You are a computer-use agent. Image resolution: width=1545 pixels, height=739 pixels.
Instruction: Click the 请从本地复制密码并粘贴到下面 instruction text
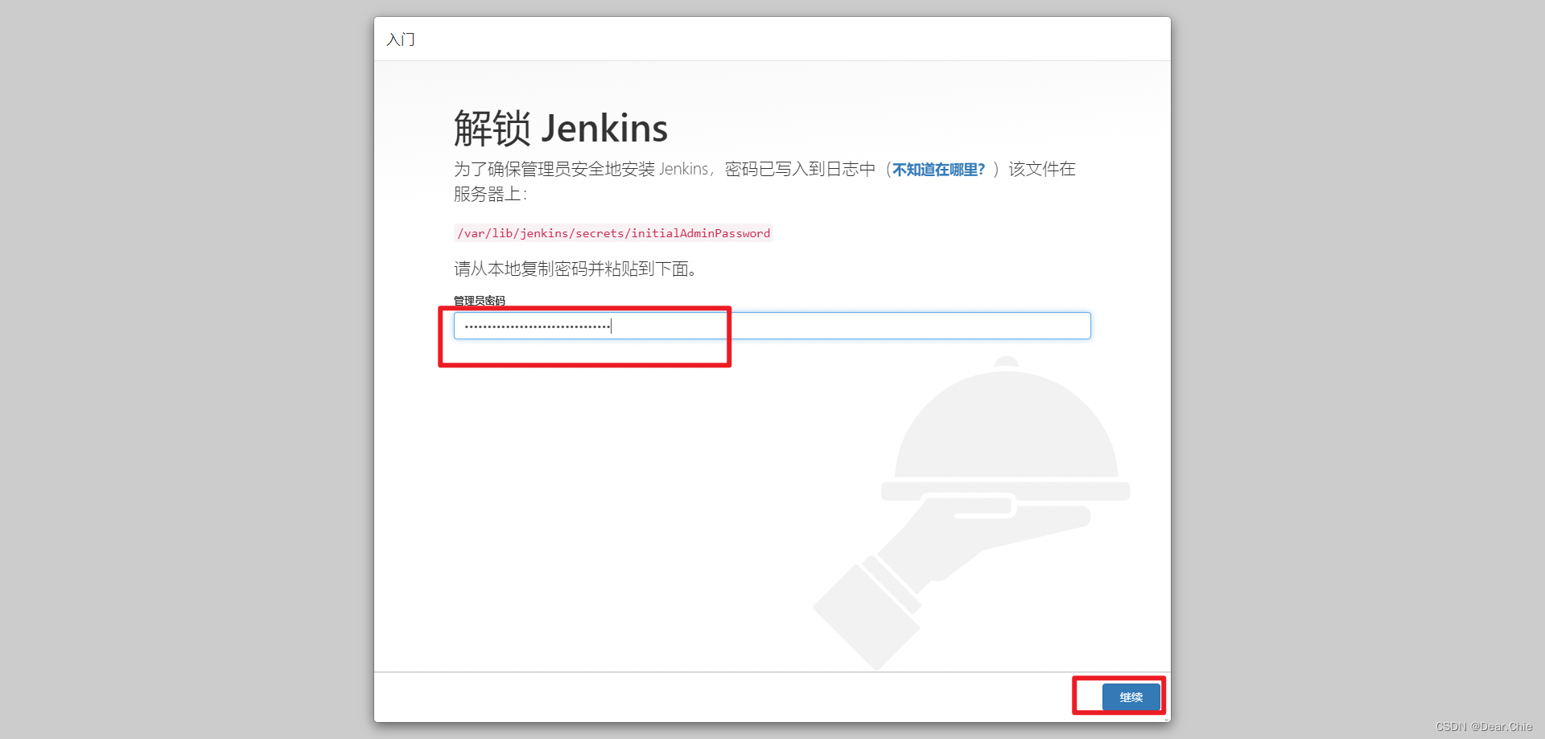[575, 269]
